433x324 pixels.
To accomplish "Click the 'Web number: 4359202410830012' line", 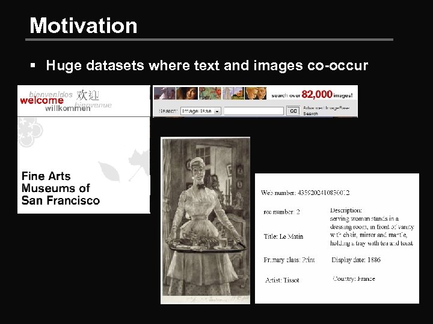I will [305, 193].
